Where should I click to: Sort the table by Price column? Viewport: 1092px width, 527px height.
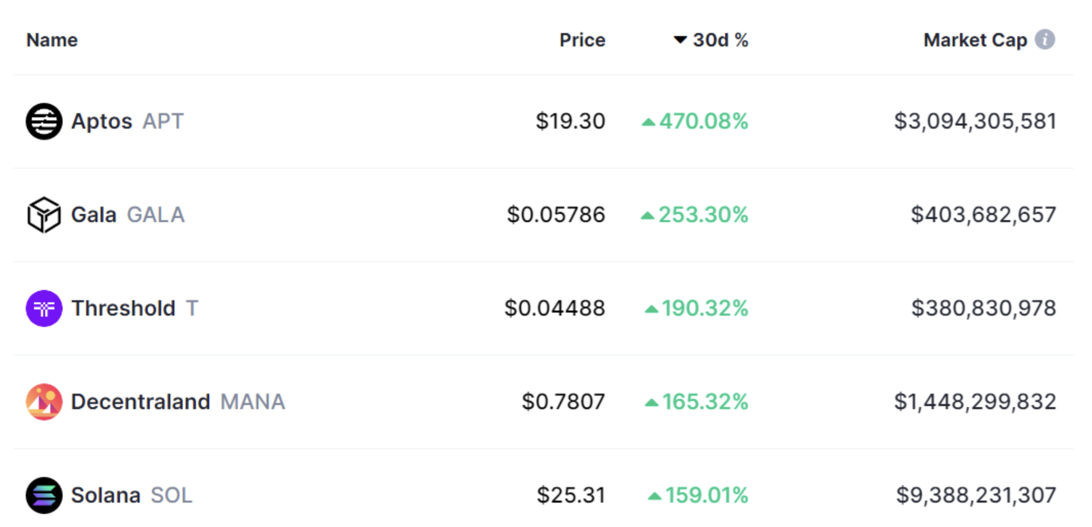pos(582,40)
